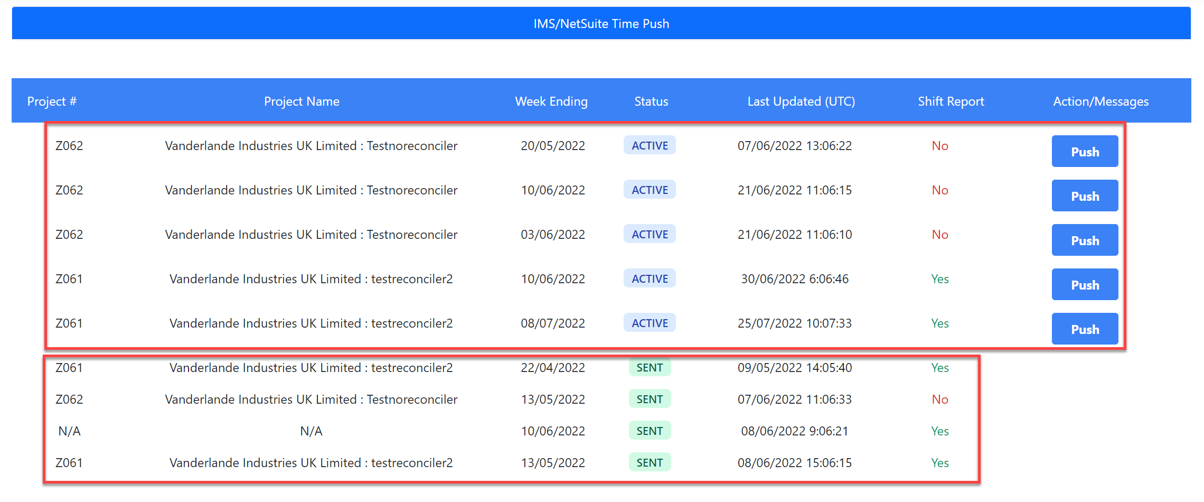The width and height of the screenshot is (1204, 502).
Task: Click week ending 10/06/2022 in the N/A row
Action: pyautogui.click(x=553, y=431)
